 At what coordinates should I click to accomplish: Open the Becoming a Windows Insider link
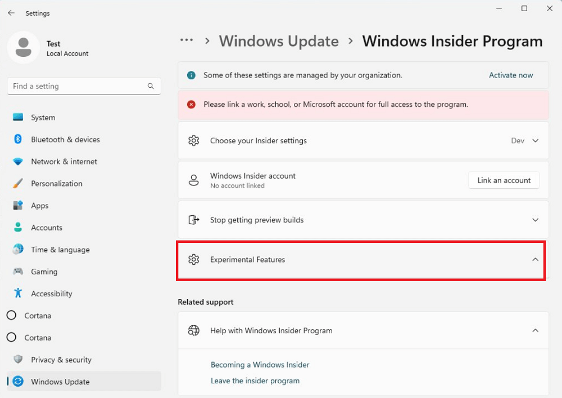tap(260, 365)
